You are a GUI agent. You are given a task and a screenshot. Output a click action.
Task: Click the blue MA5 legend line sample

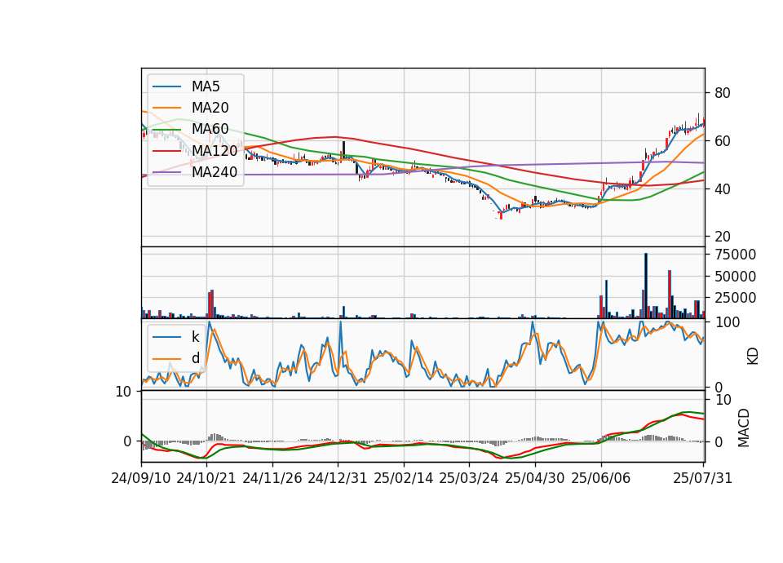166,86
